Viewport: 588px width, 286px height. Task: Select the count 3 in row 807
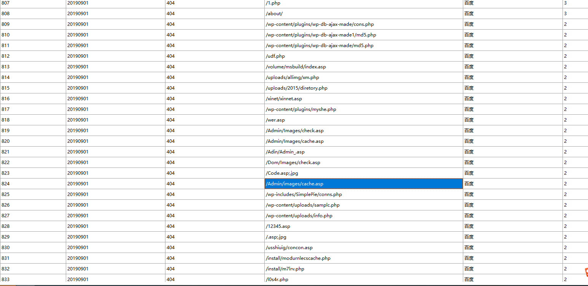coord(575,3)
